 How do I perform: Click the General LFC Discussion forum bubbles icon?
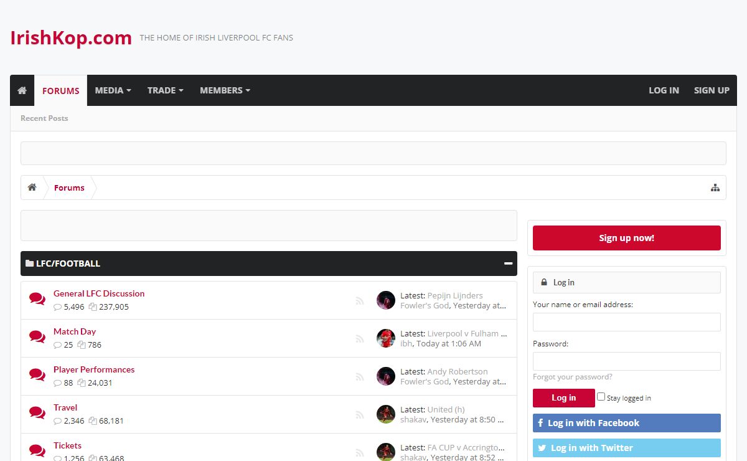click(37, 299)
